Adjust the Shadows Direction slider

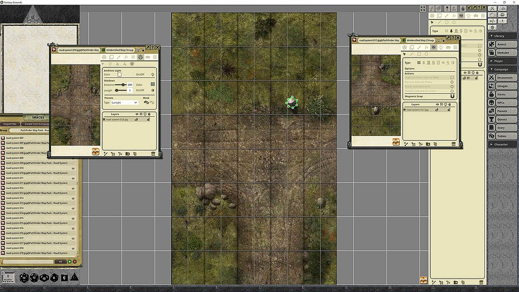tap(121, 85)
